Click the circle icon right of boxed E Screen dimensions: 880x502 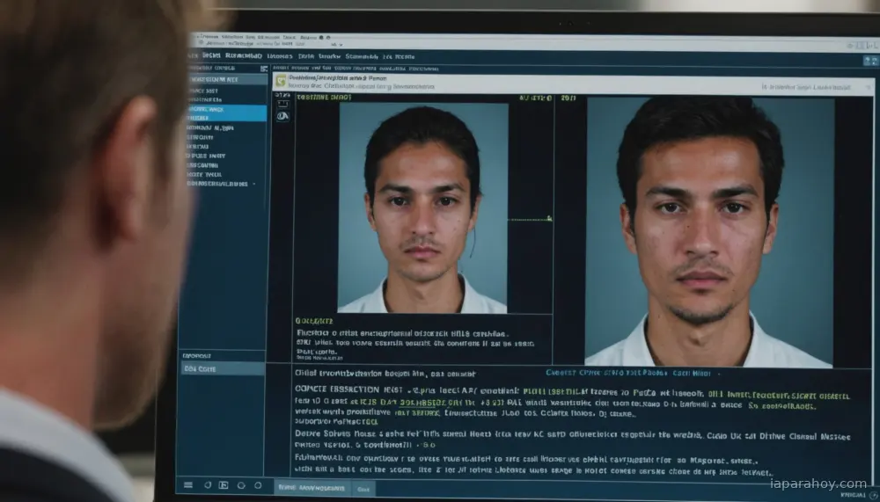coord(241,485)
